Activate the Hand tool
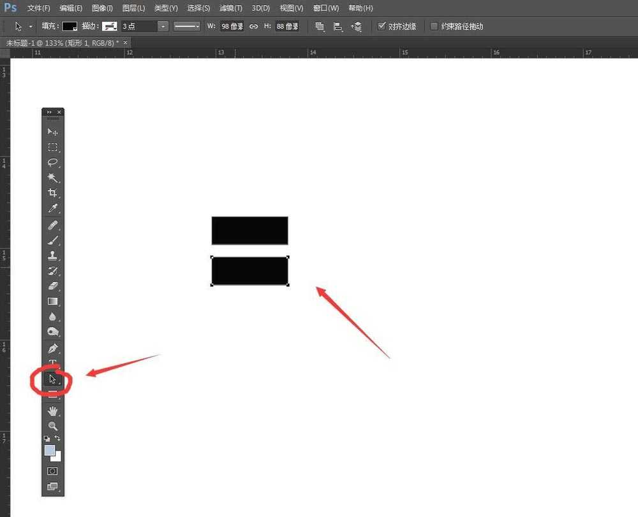The width and height of the screenshot is (638, 517). coord(53,411)
